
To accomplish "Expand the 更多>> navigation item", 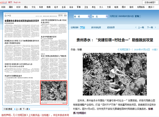I will click(152, 7).
